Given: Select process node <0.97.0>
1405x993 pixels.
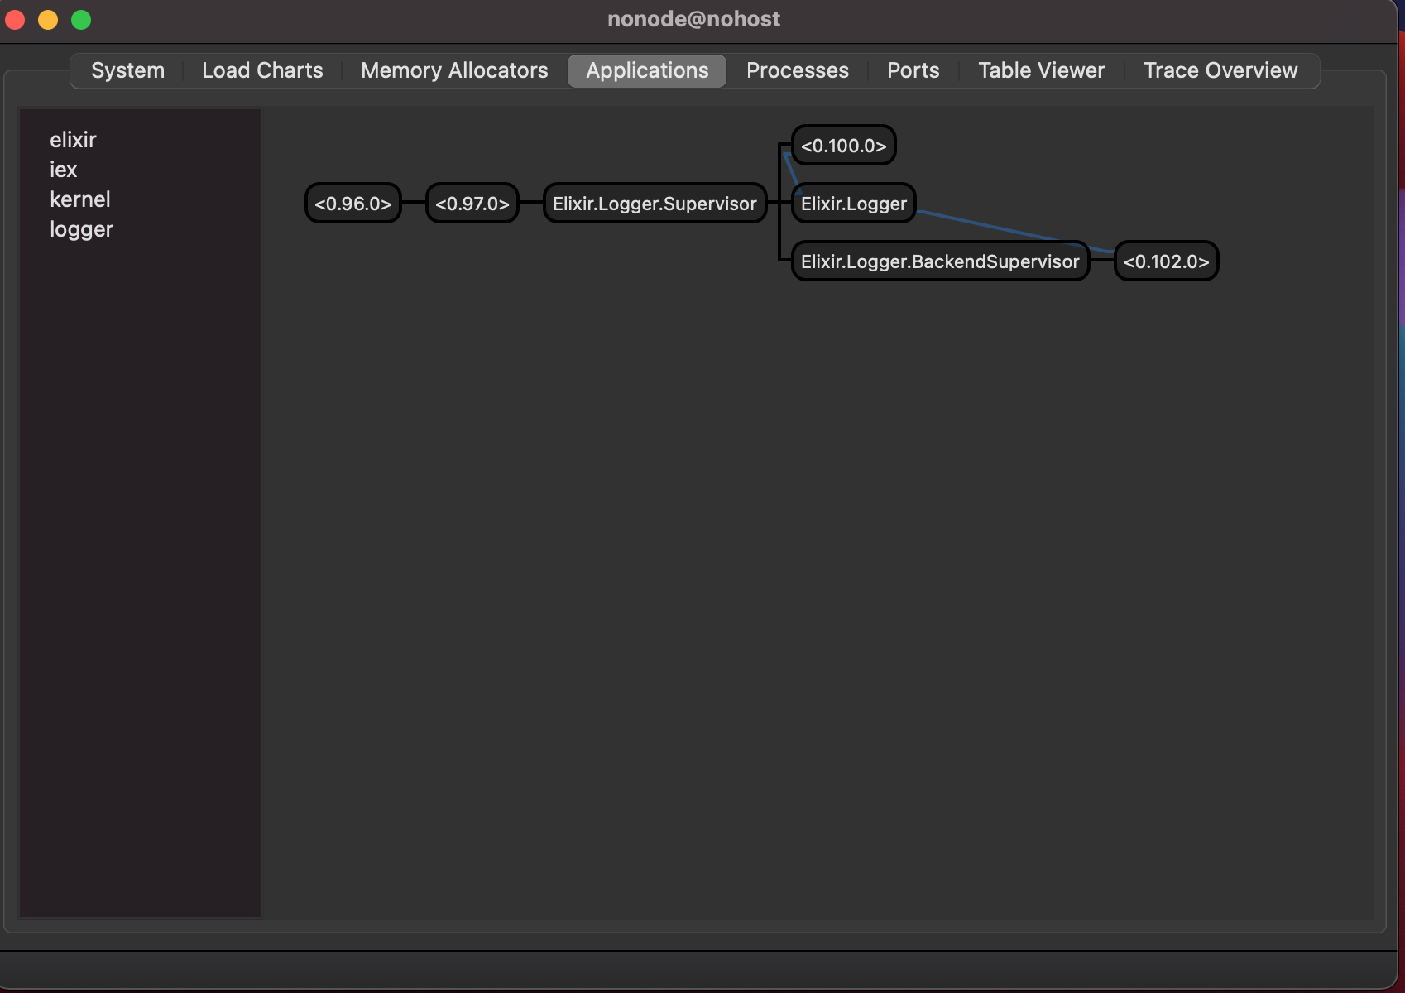Looking at the screenshot, I should click(472, 204).
